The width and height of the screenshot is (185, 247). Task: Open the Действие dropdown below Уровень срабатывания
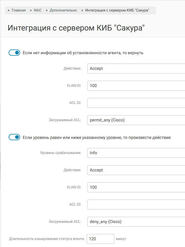coord(136,170)
